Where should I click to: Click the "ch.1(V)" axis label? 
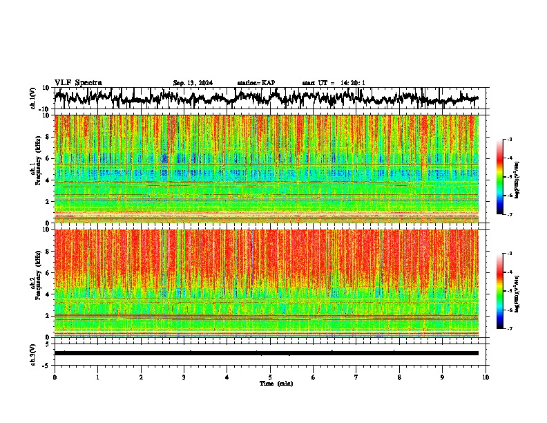[33, 98]
